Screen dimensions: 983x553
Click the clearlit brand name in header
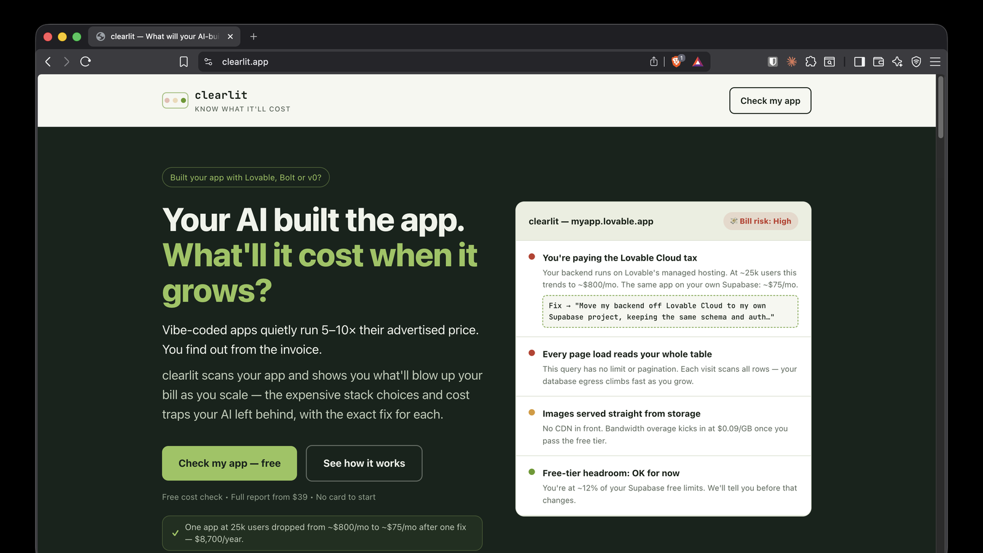[221, 95]
